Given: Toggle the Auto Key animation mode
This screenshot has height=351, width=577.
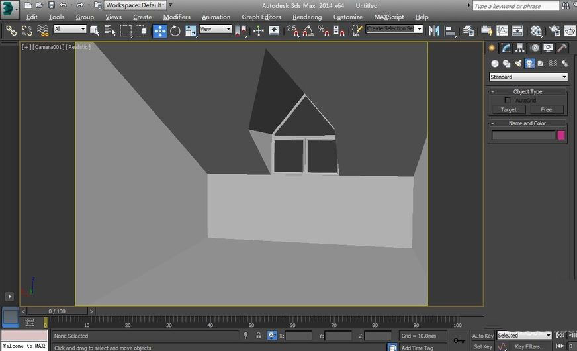Looking at the screenshot, I should pyautogui.click(x=482, y=336).
